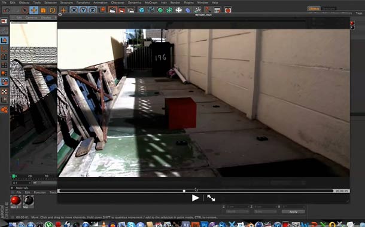Click the orange blobs icon at sidebar bottom
The width and height of the screenshot is (365, 227).
point(4,110)
